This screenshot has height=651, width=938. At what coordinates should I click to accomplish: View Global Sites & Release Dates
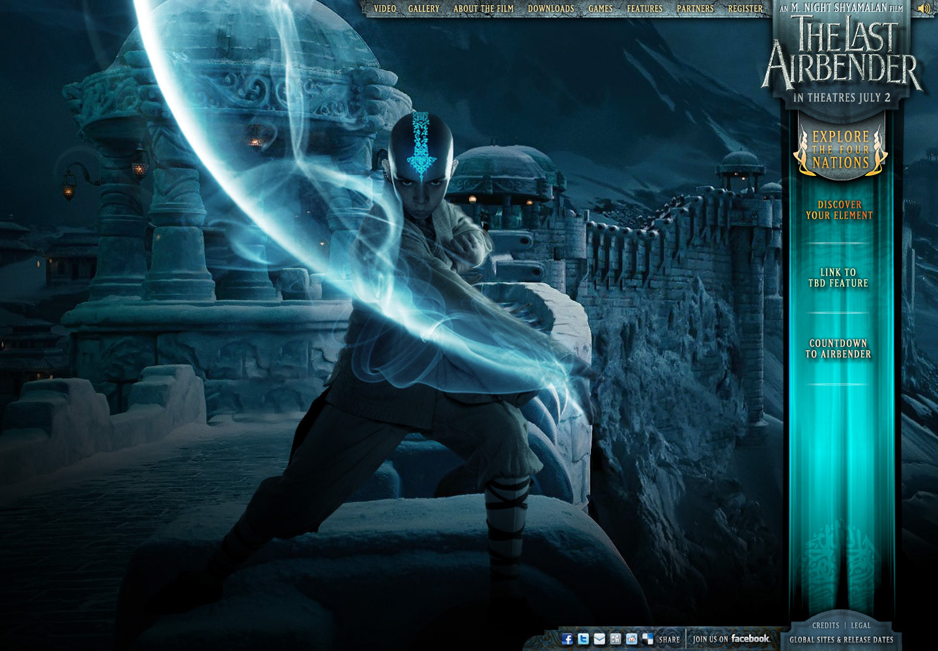(842, 640)
